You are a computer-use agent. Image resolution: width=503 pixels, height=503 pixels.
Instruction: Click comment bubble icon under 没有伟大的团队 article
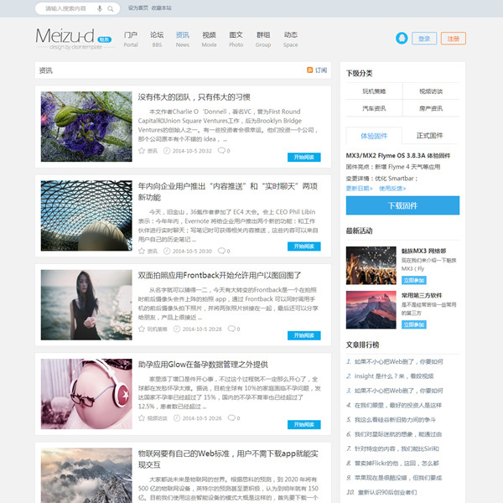click(x=221, y=150)
